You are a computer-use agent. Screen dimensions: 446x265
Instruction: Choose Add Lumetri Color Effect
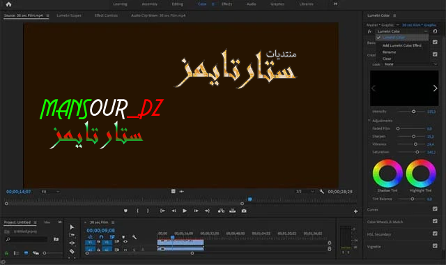click(402, 45)
